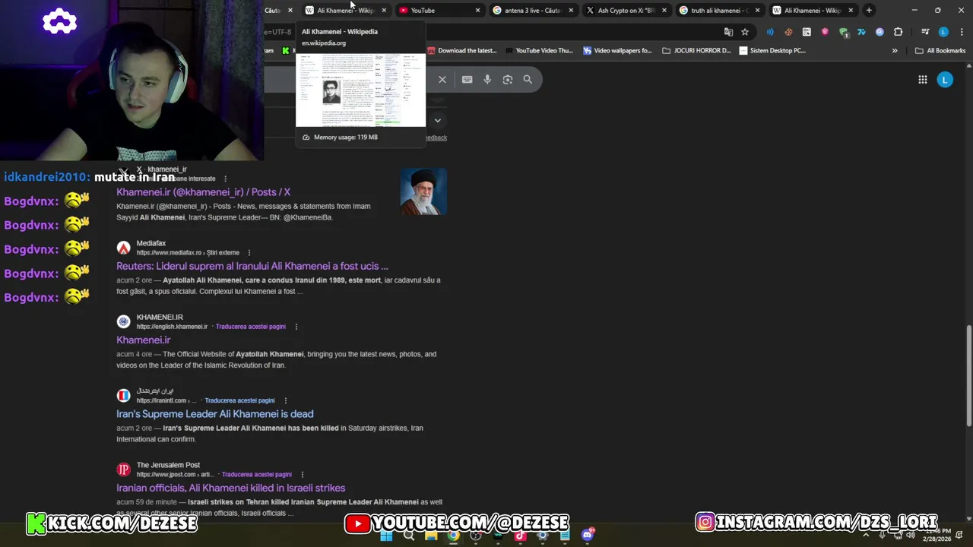Open the media control toolbar icon

(925, 32)
